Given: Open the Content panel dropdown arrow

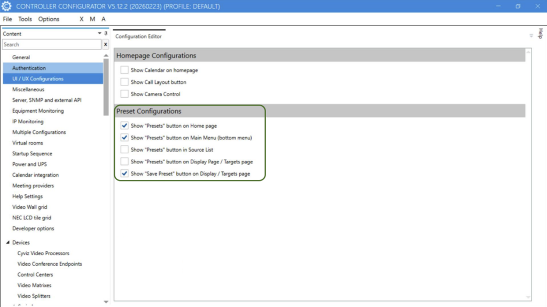Looking at the screenshot, I should click(99, 34).
